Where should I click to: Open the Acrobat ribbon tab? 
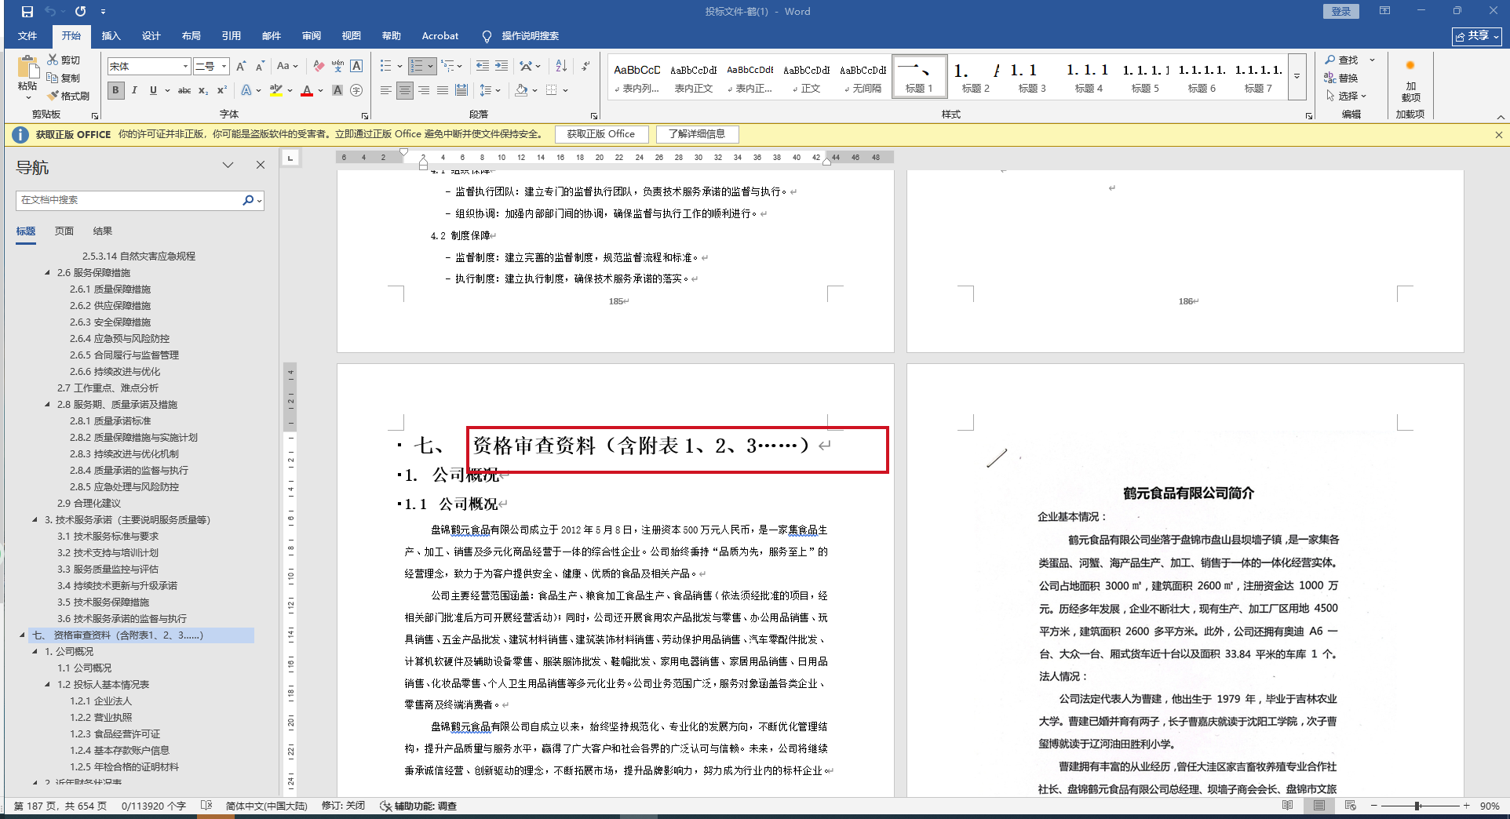pos(440,36)
